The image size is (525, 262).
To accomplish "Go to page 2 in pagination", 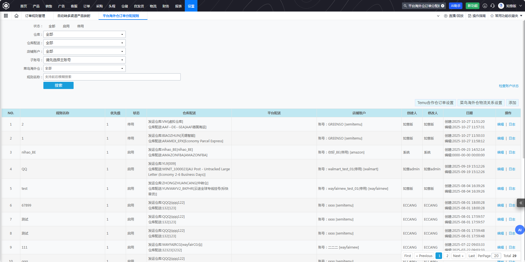I will click(x=447, y=256).
